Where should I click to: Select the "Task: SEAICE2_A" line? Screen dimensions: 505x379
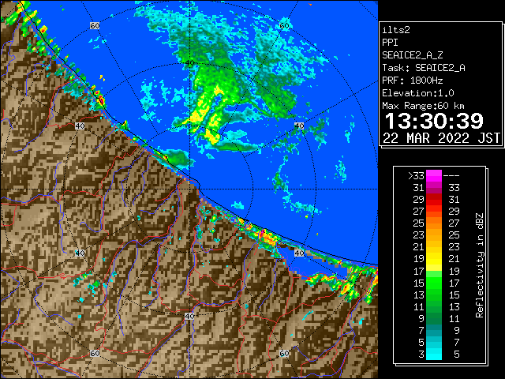[424, 68]
